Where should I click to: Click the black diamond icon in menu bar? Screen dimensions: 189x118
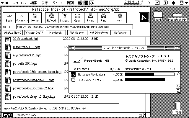pyautogui.click(x=174, y=3)
